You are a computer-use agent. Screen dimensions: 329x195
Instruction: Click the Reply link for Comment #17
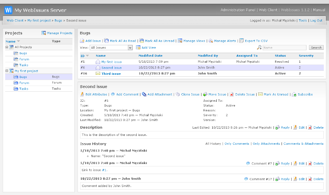click(x=285, y=179)
